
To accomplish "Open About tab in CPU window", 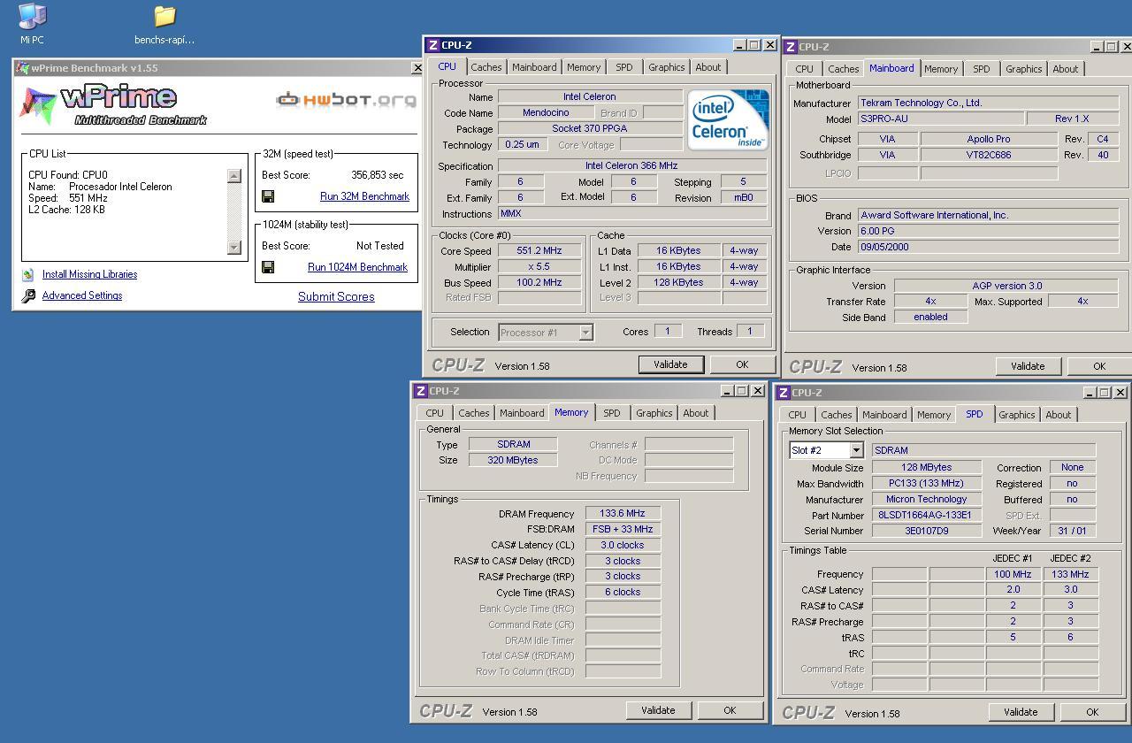I will (x=707, y=67).
